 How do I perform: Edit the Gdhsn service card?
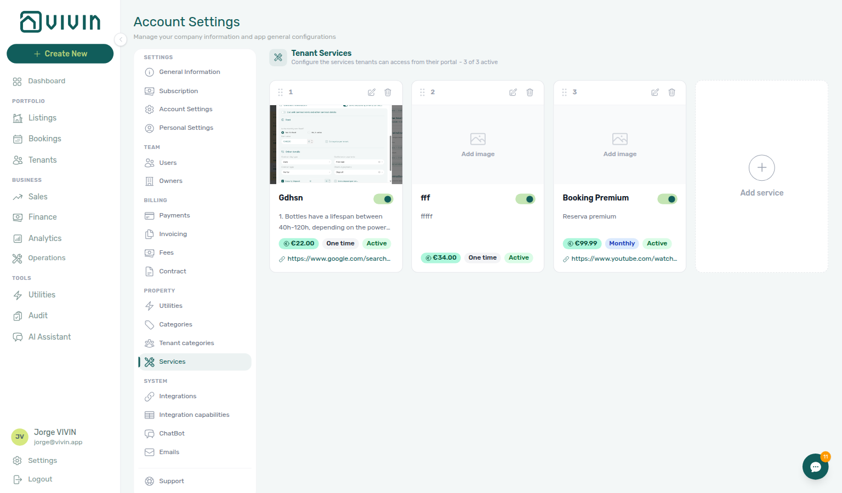click(372, 93)
